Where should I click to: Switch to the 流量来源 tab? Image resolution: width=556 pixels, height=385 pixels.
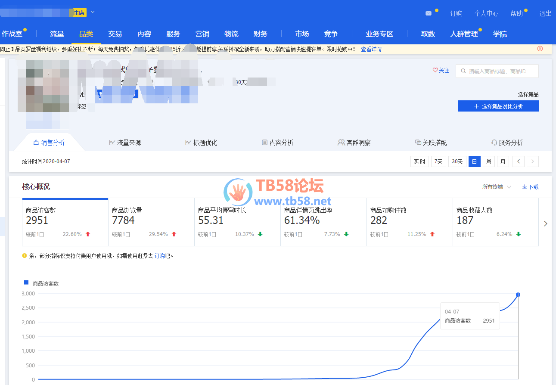tap(125, 143)
